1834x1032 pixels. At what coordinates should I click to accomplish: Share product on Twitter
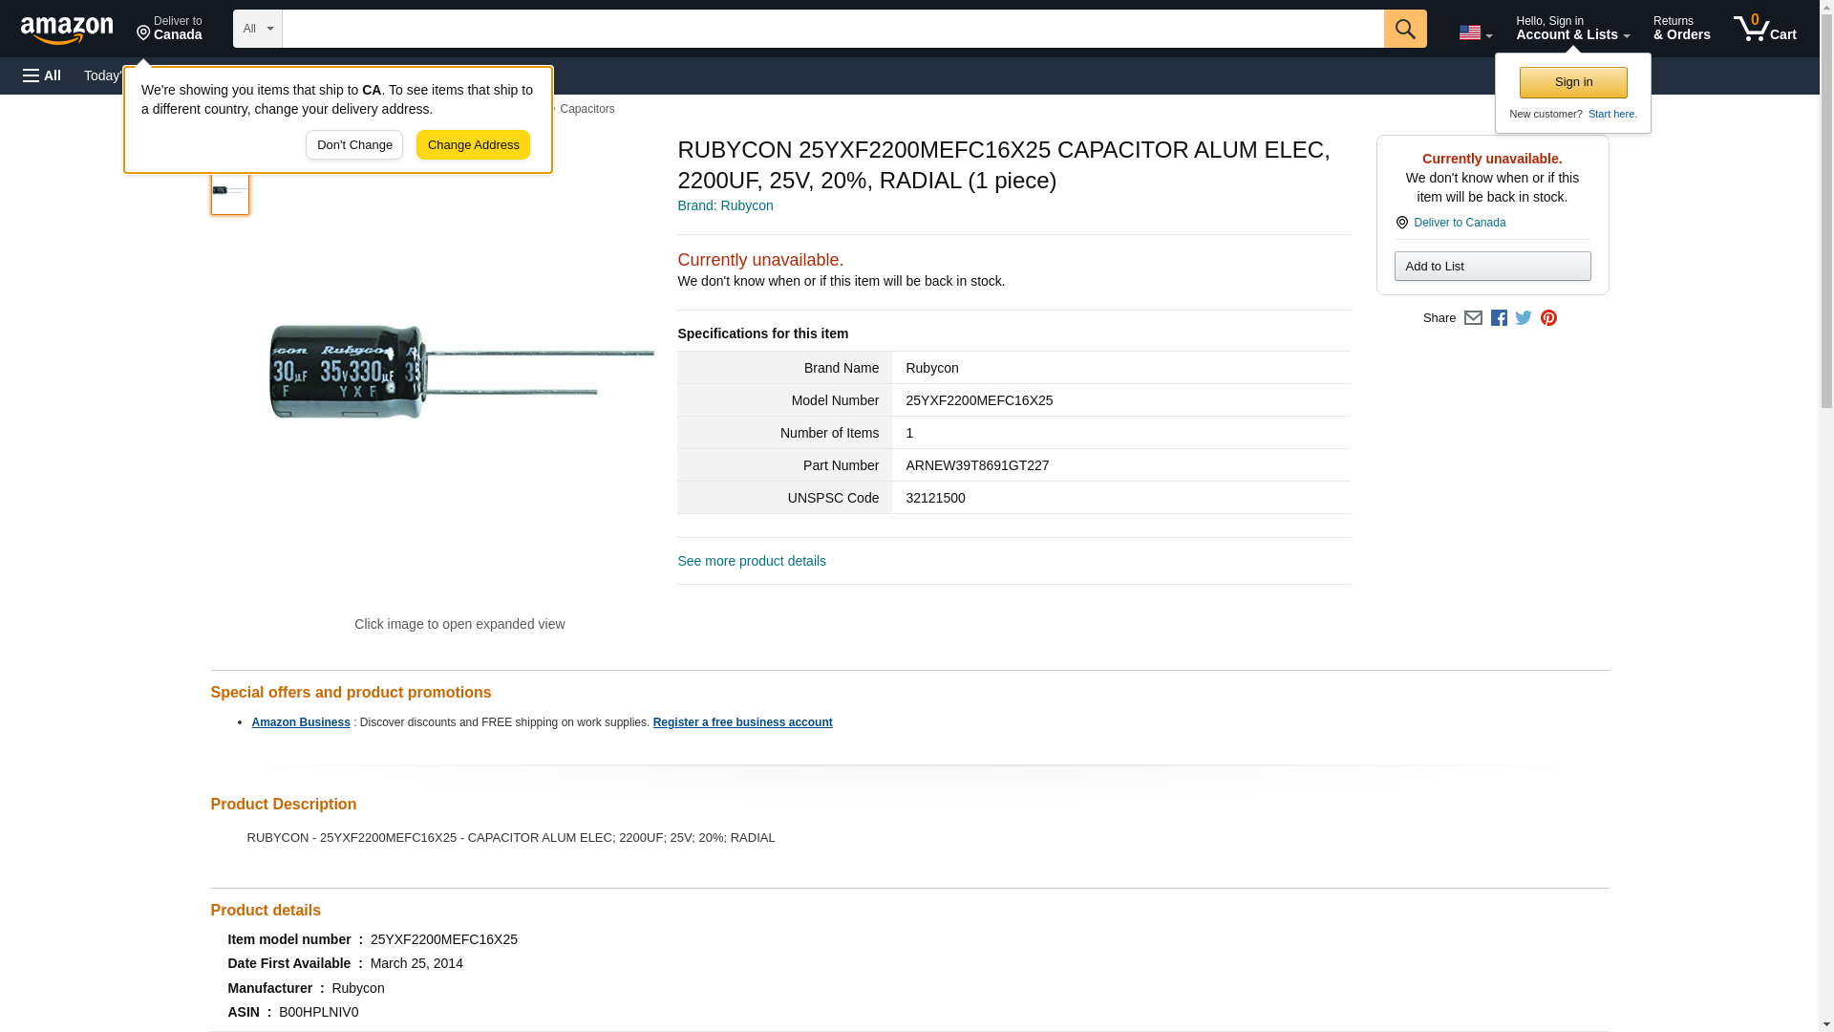(x=1524, y=318)
